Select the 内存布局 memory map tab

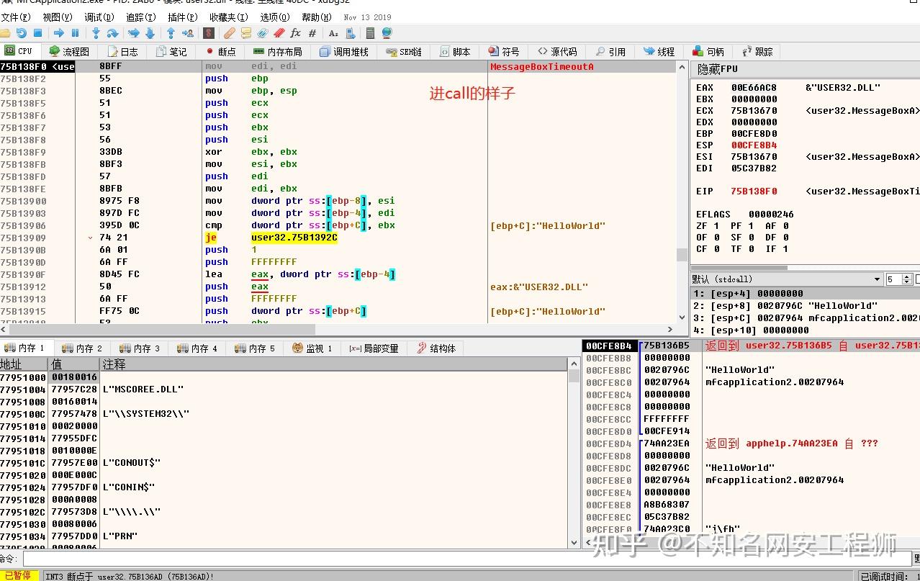tap(277, 52)
